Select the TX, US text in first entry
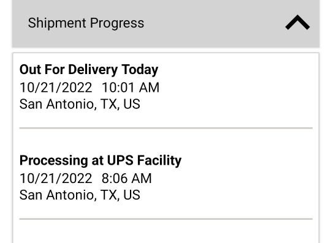The width and height of the screenshot is (331, 243). [x=120, y=104]
